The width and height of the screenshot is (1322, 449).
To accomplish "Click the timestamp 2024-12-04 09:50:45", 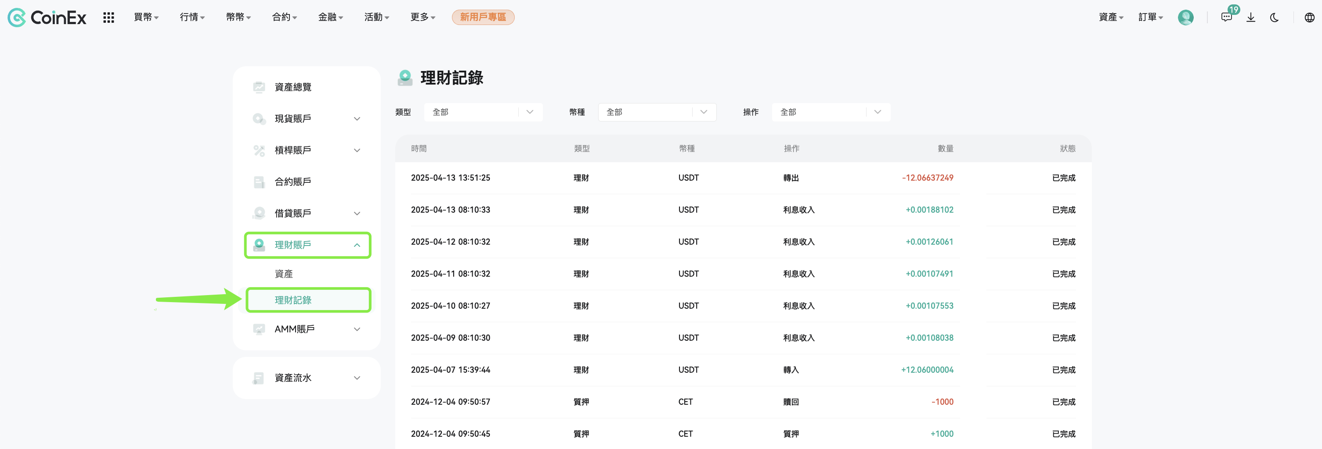I will tap(451, 434).
